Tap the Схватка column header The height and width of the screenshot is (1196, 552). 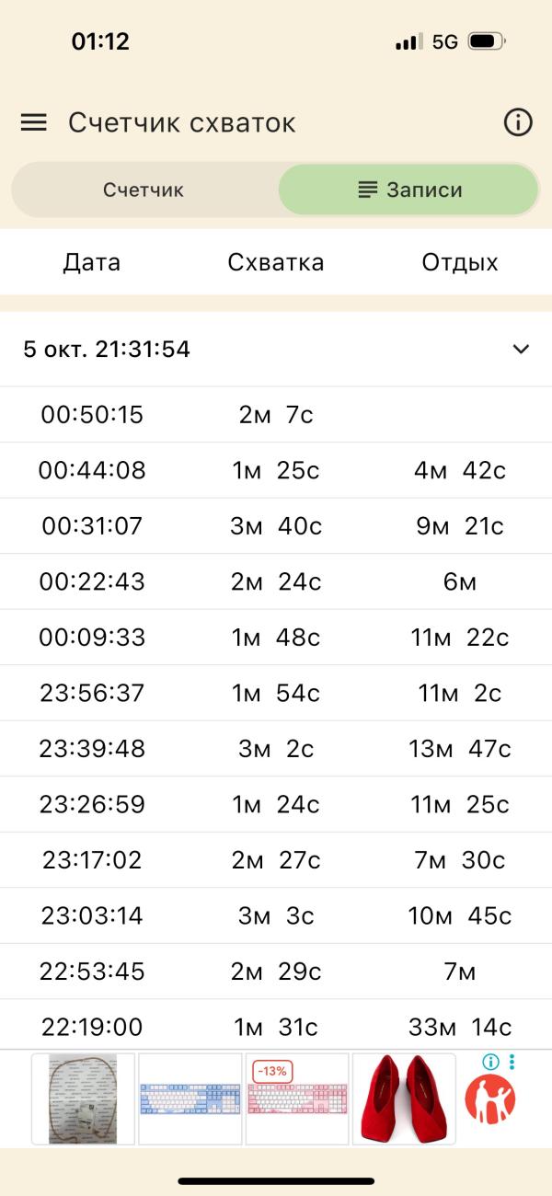pyautogui.click(x=276, y=262)
